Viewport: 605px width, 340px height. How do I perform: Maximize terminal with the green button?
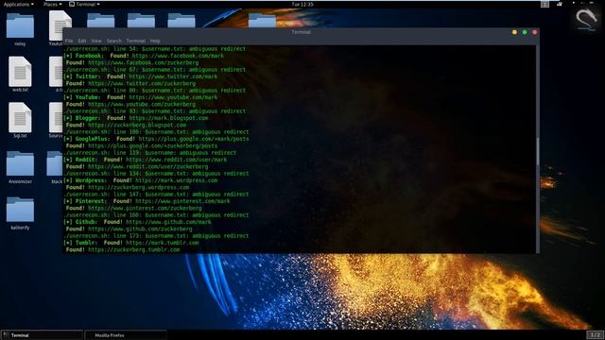click(525, 32)
